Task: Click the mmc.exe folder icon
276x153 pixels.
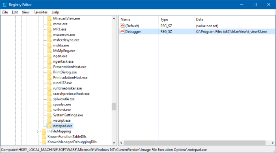Action: pos(50,24)
